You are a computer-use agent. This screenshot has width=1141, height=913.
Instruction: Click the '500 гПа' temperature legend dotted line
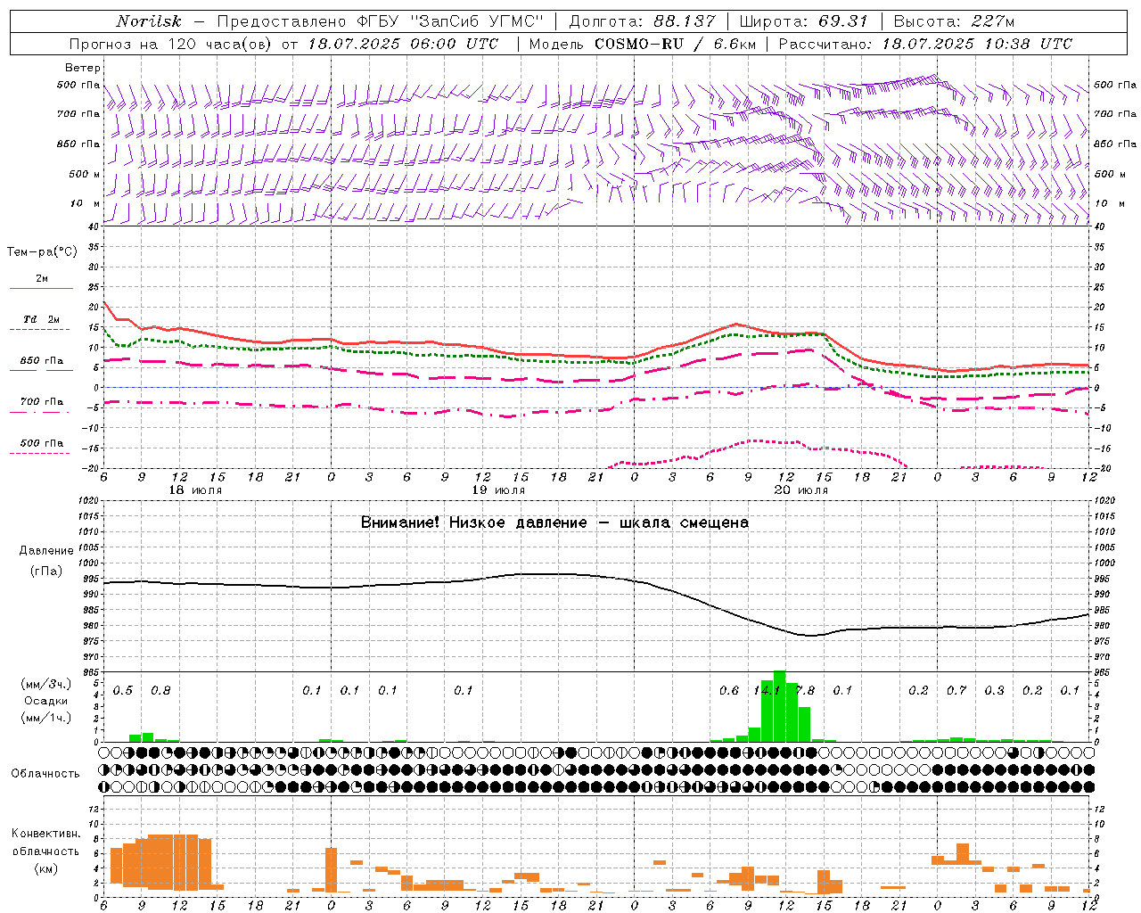[40, 453]
